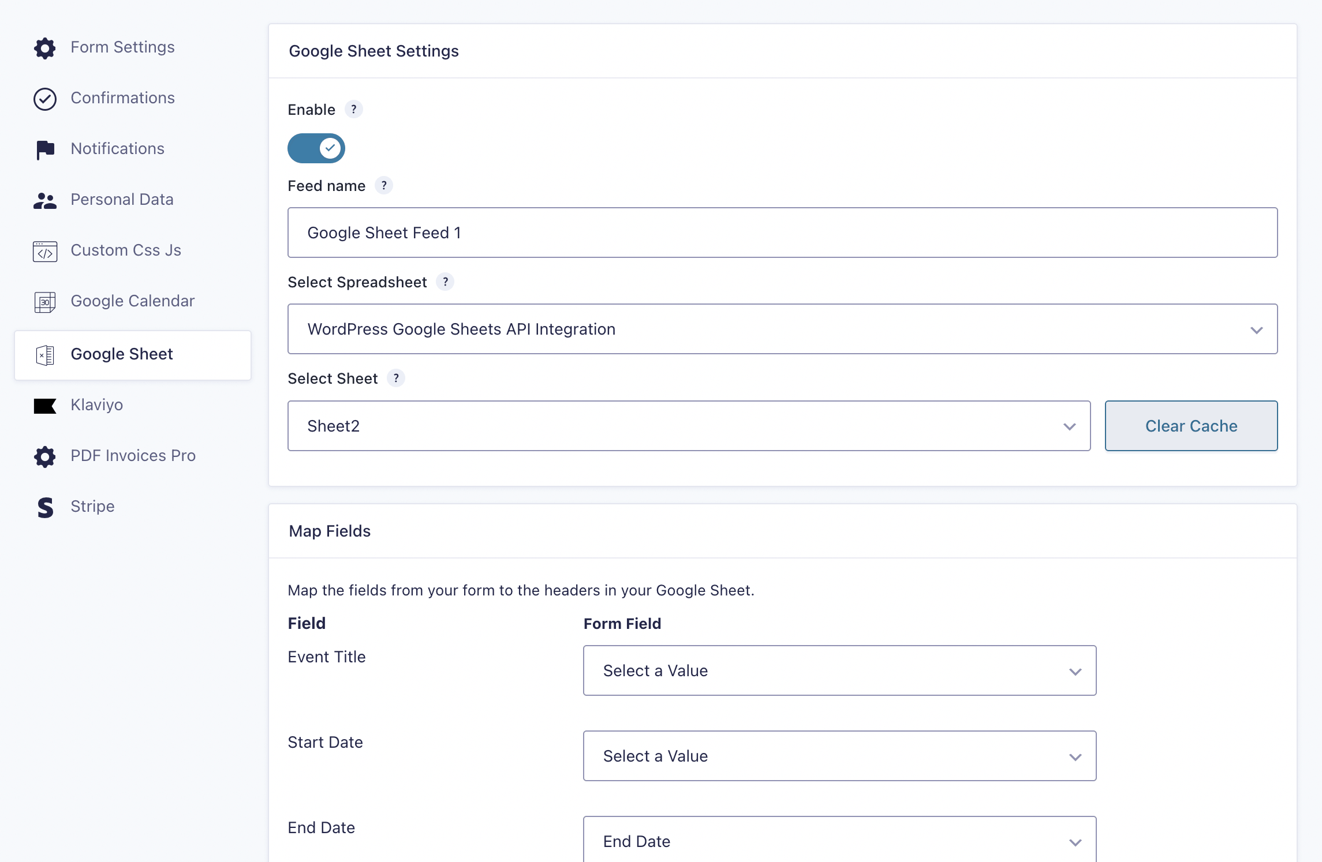Click the Notifications flag icon
Viewport: 1322px width, 862px height.
44,149
